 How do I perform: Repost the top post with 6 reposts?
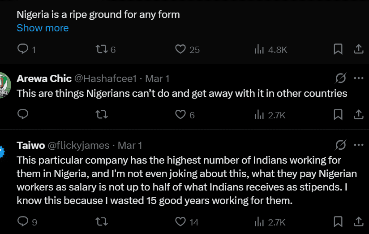(x=102, y=49)
